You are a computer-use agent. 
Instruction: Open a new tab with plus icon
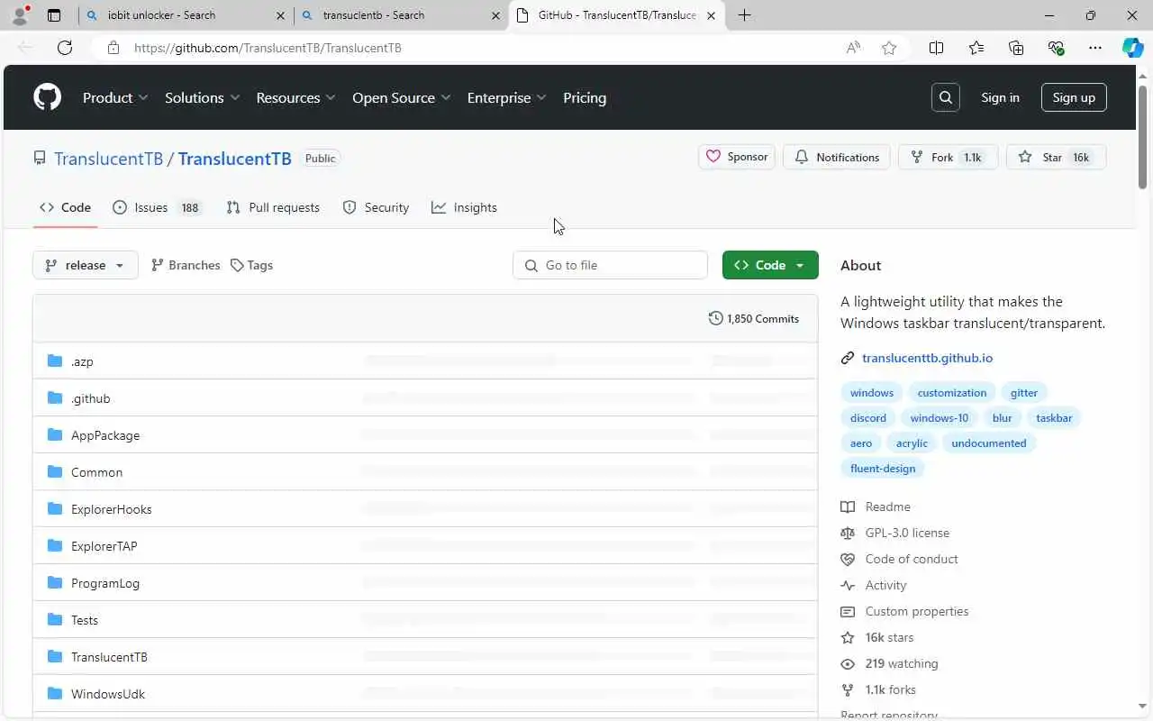coord(744,15)
